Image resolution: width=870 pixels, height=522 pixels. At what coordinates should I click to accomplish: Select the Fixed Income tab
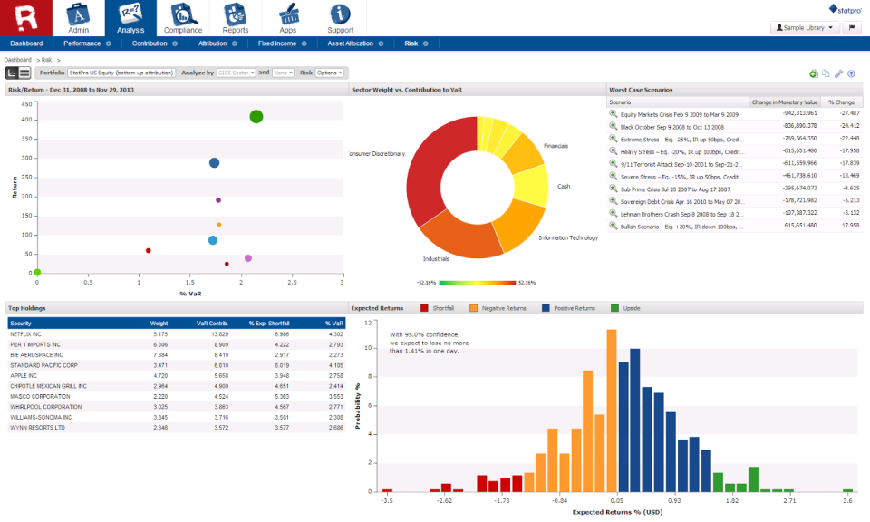[276, 43]
